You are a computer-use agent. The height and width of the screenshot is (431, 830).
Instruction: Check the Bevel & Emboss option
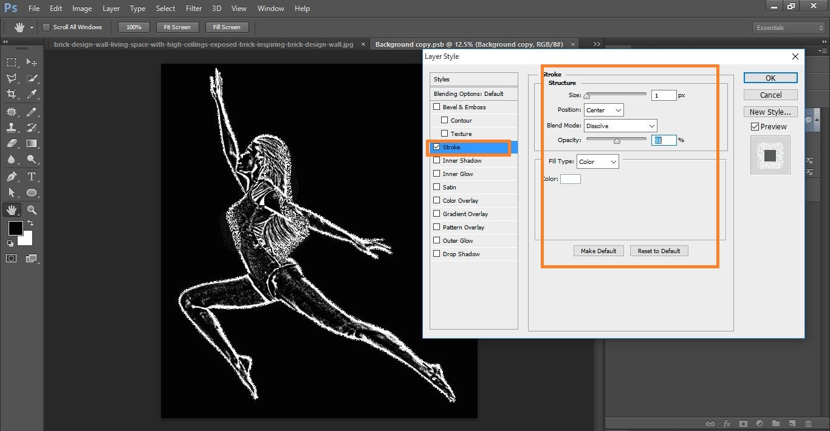pyautogui.click(x=436, y=107)
